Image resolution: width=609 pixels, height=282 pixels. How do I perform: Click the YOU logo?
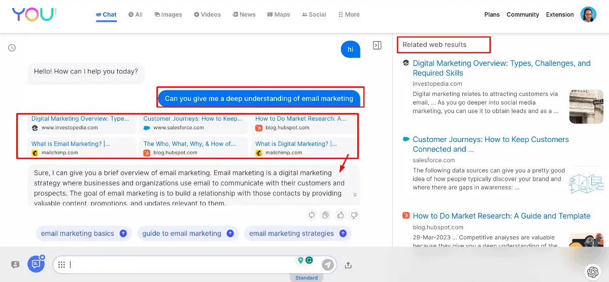coord(34,14)
